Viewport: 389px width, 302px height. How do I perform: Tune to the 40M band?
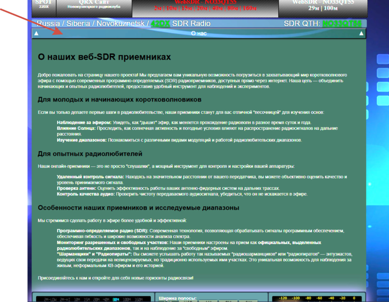[x=106, y=299]
